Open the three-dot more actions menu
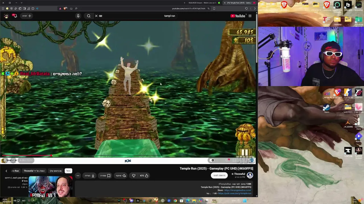 [x=78, y=176]
